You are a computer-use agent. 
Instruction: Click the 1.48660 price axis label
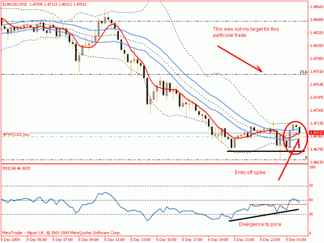click(317, 7)
